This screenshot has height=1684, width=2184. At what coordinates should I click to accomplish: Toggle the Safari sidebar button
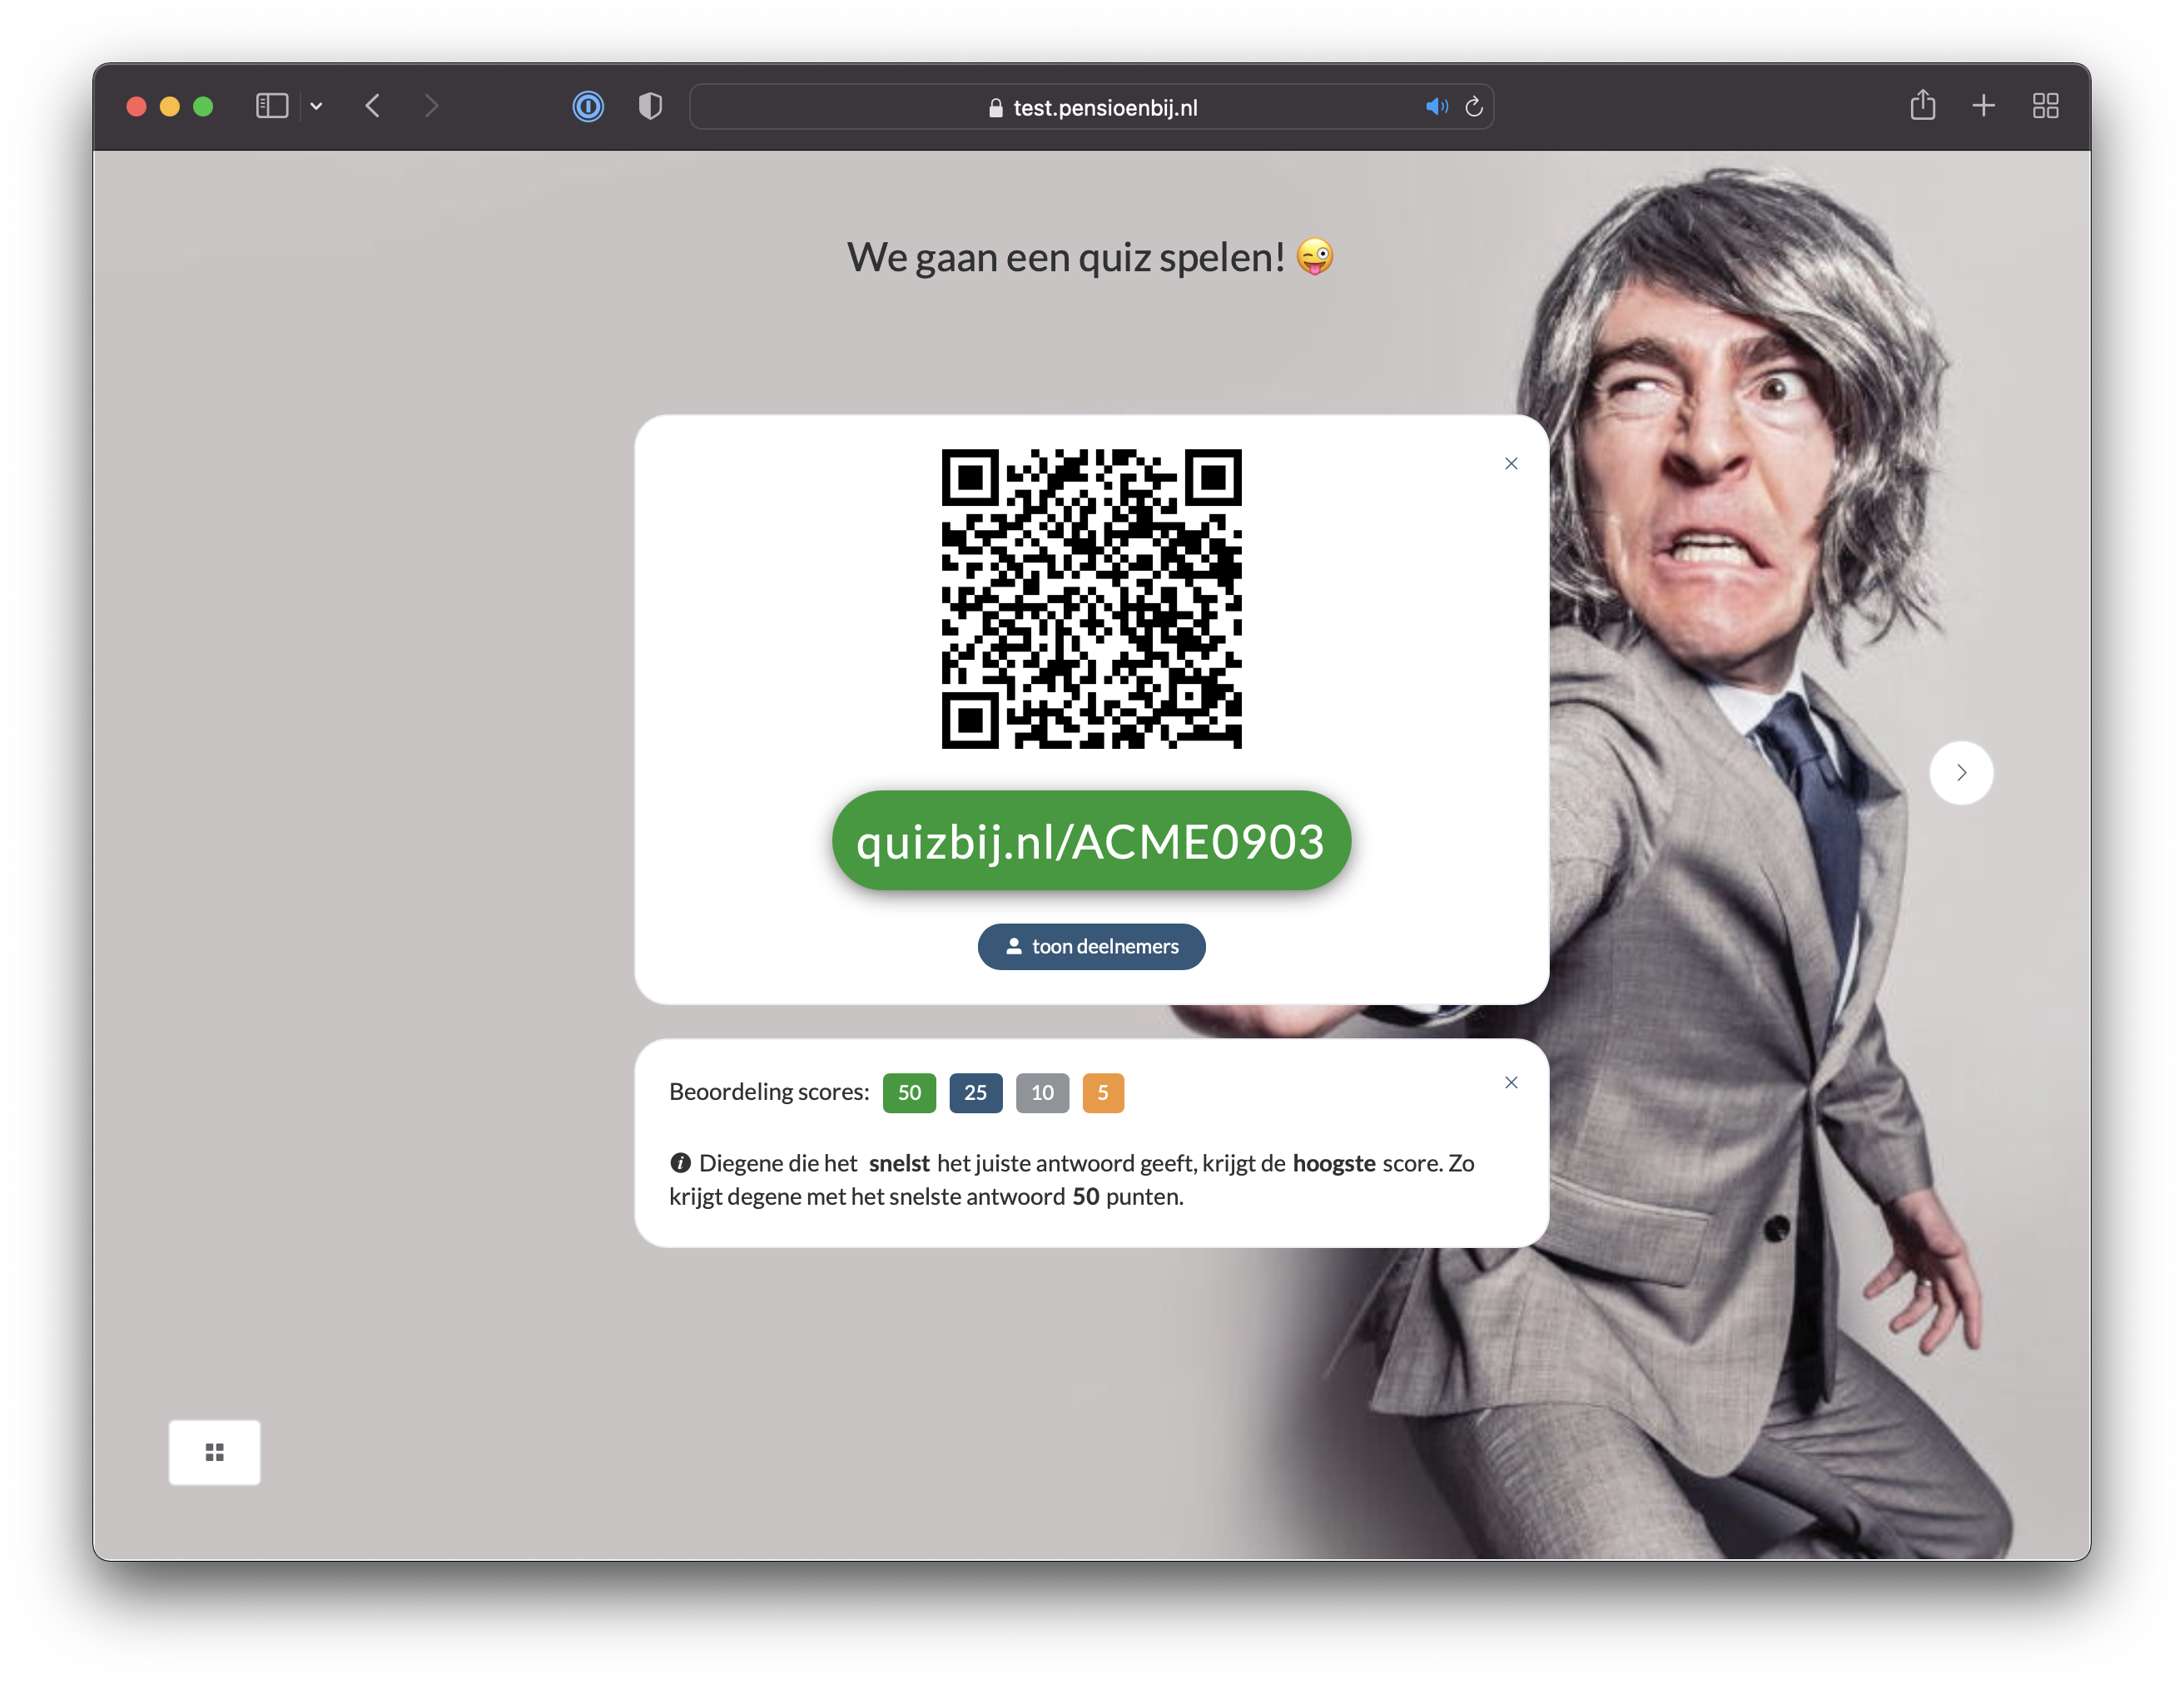(271, 106)
